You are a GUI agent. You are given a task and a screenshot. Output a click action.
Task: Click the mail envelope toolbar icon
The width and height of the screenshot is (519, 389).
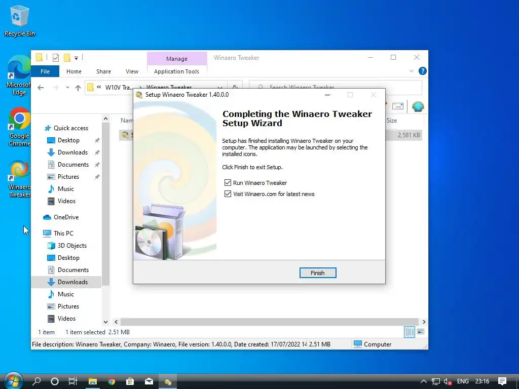click(397, 106)
